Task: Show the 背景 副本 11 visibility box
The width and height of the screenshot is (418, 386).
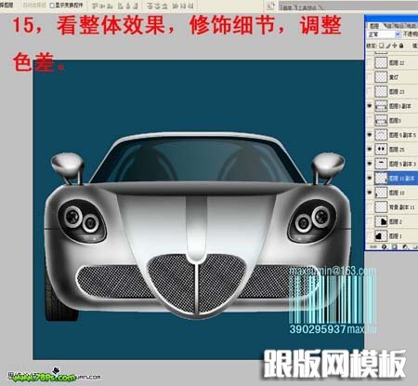Action: point(369,207)
